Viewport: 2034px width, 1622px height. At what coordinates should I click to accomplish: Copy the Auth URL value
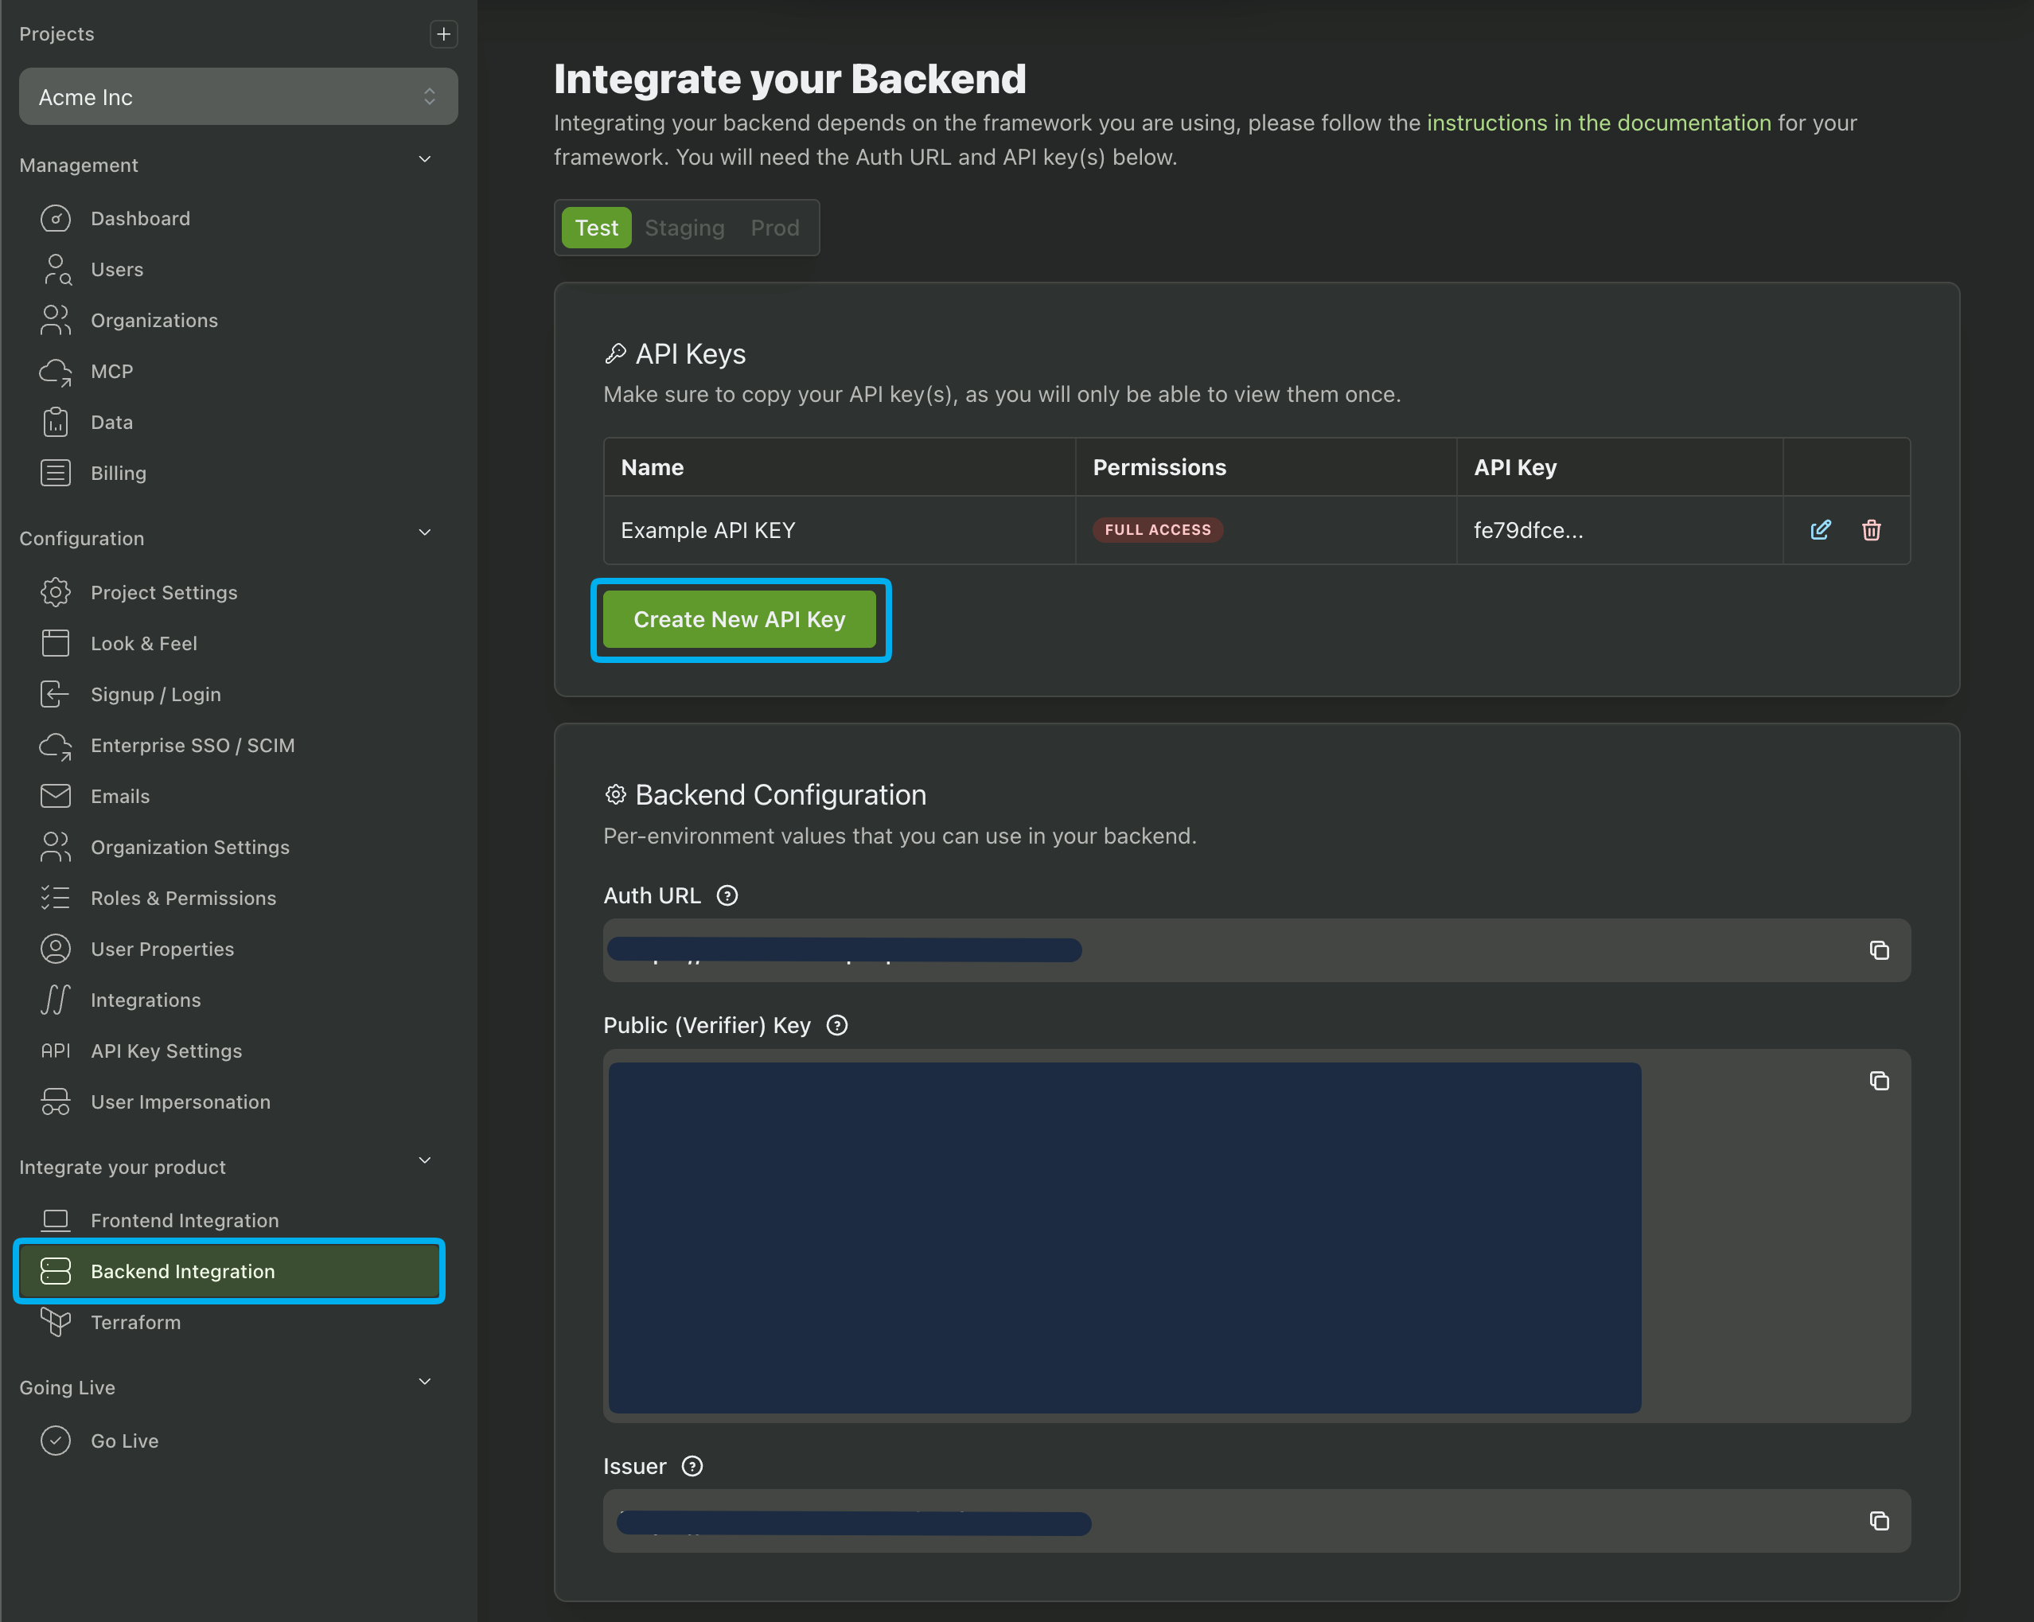(x=1880, y=950)
